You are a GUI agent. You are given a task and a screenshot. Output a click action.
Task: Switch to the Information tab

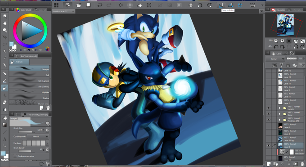[x=295, y=9]
